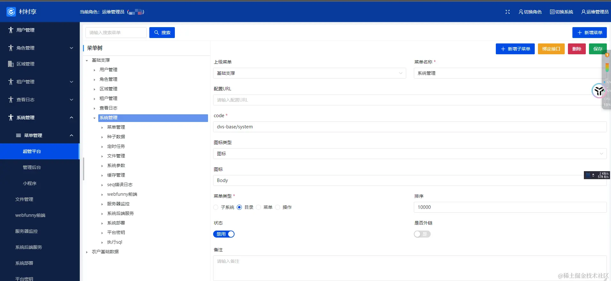
Task: Select the 子系统 radio button
Action: [x=216, y=207]
